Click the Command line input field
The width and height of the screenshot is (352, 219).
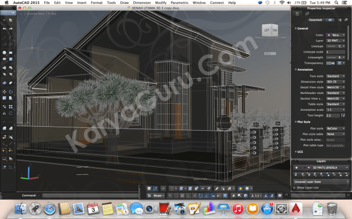point(90,195)
